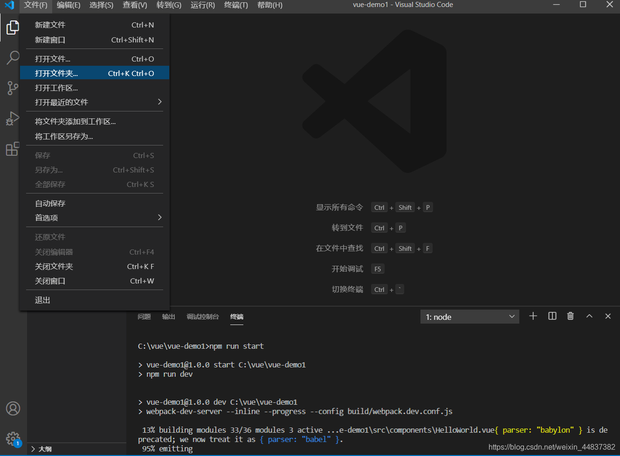Expand the 首选项 submenu arrow
Image resolution: width=620 pixels, height=456 pixels.
click(x=160, y=217)
